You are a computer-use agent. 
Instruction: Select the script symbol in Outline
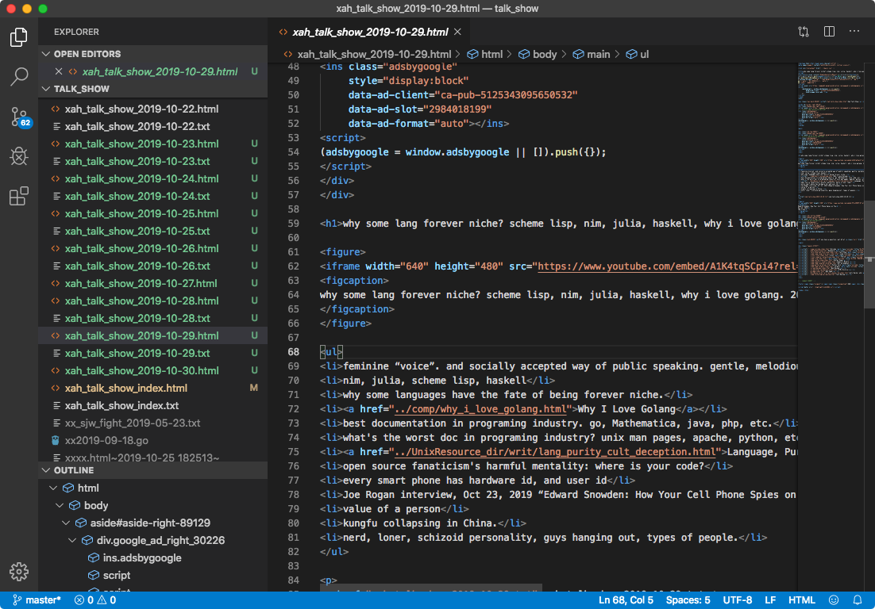[117, 576]
